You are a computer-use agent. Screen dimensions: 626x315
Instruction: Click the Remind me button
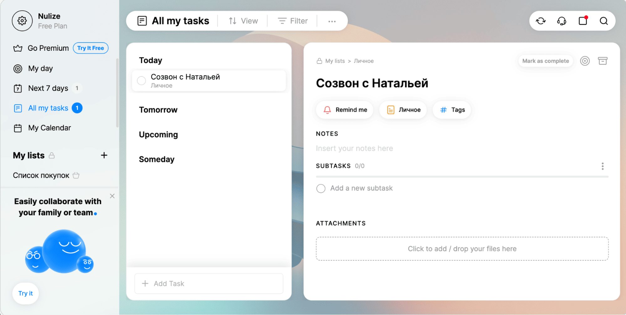pyautogui.click(x=345, y=110)
